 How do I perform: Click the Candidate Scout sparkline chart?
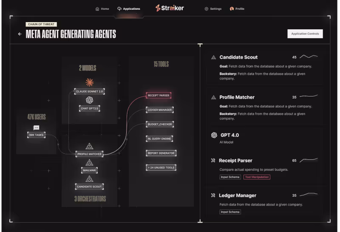(309, 57)
